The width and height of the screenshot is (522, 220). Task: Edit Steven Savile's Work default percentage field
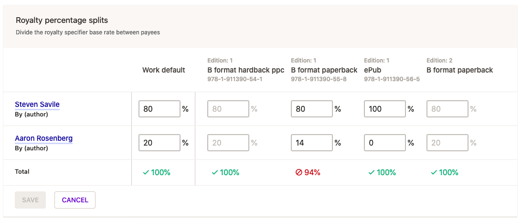[160, 109]
